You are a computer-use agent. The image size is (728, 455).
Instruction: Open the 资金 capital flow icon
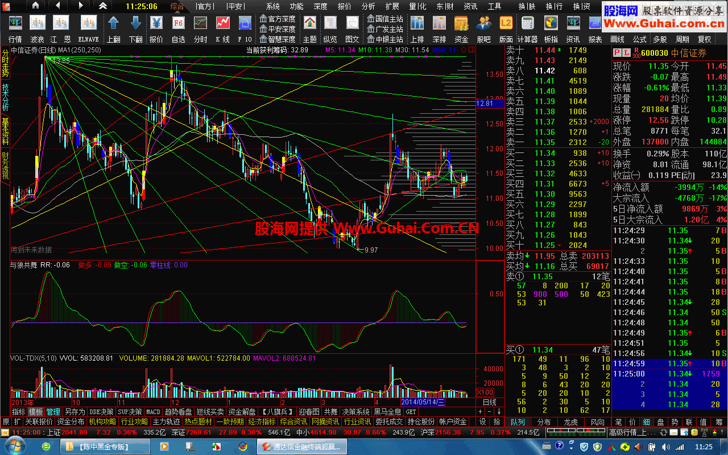(461, 23)
